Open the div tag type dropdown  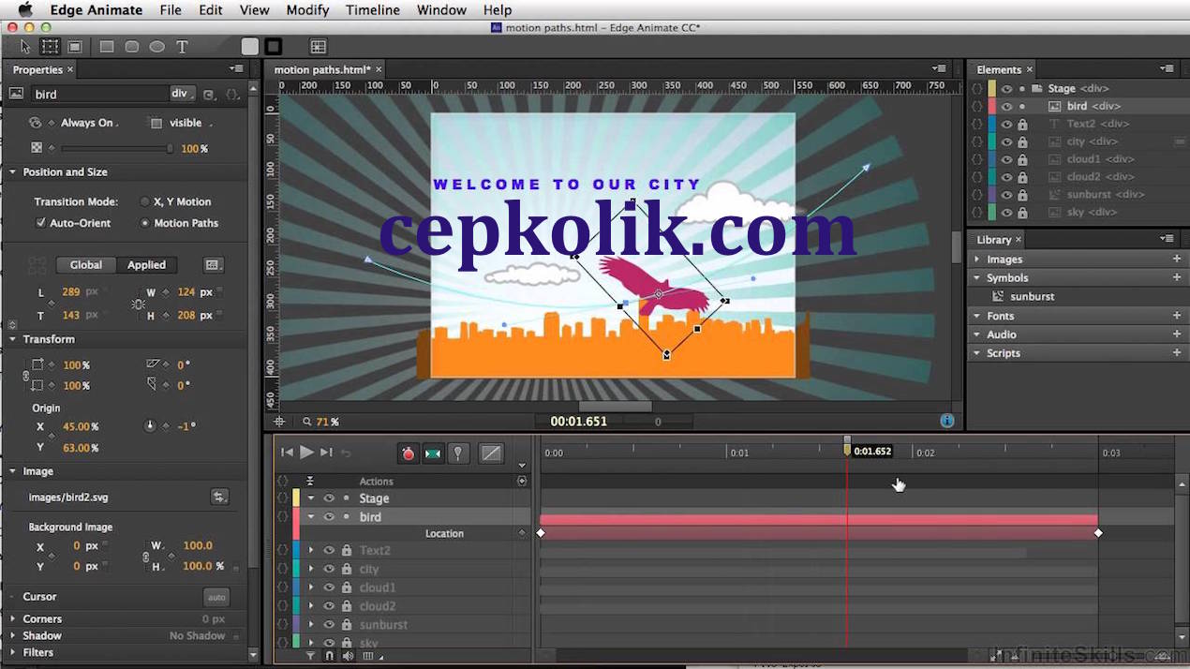(183, 94)
